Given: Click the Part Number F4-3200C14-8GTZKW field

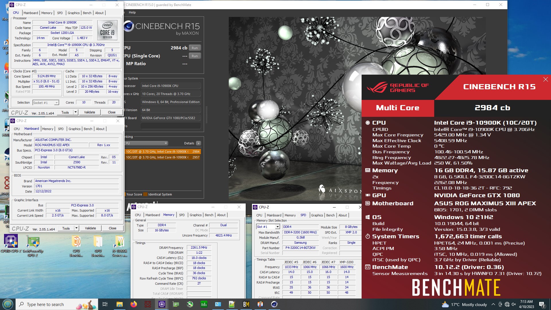Looking at the screenshot, I should [300, 248].
